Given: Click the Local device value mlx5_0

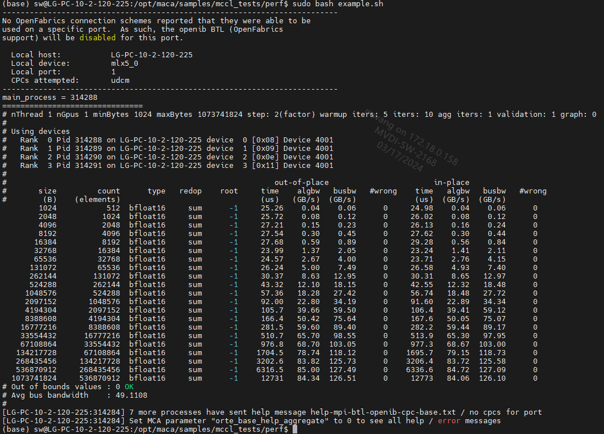Looking at the screenshot, I should 124,64.
